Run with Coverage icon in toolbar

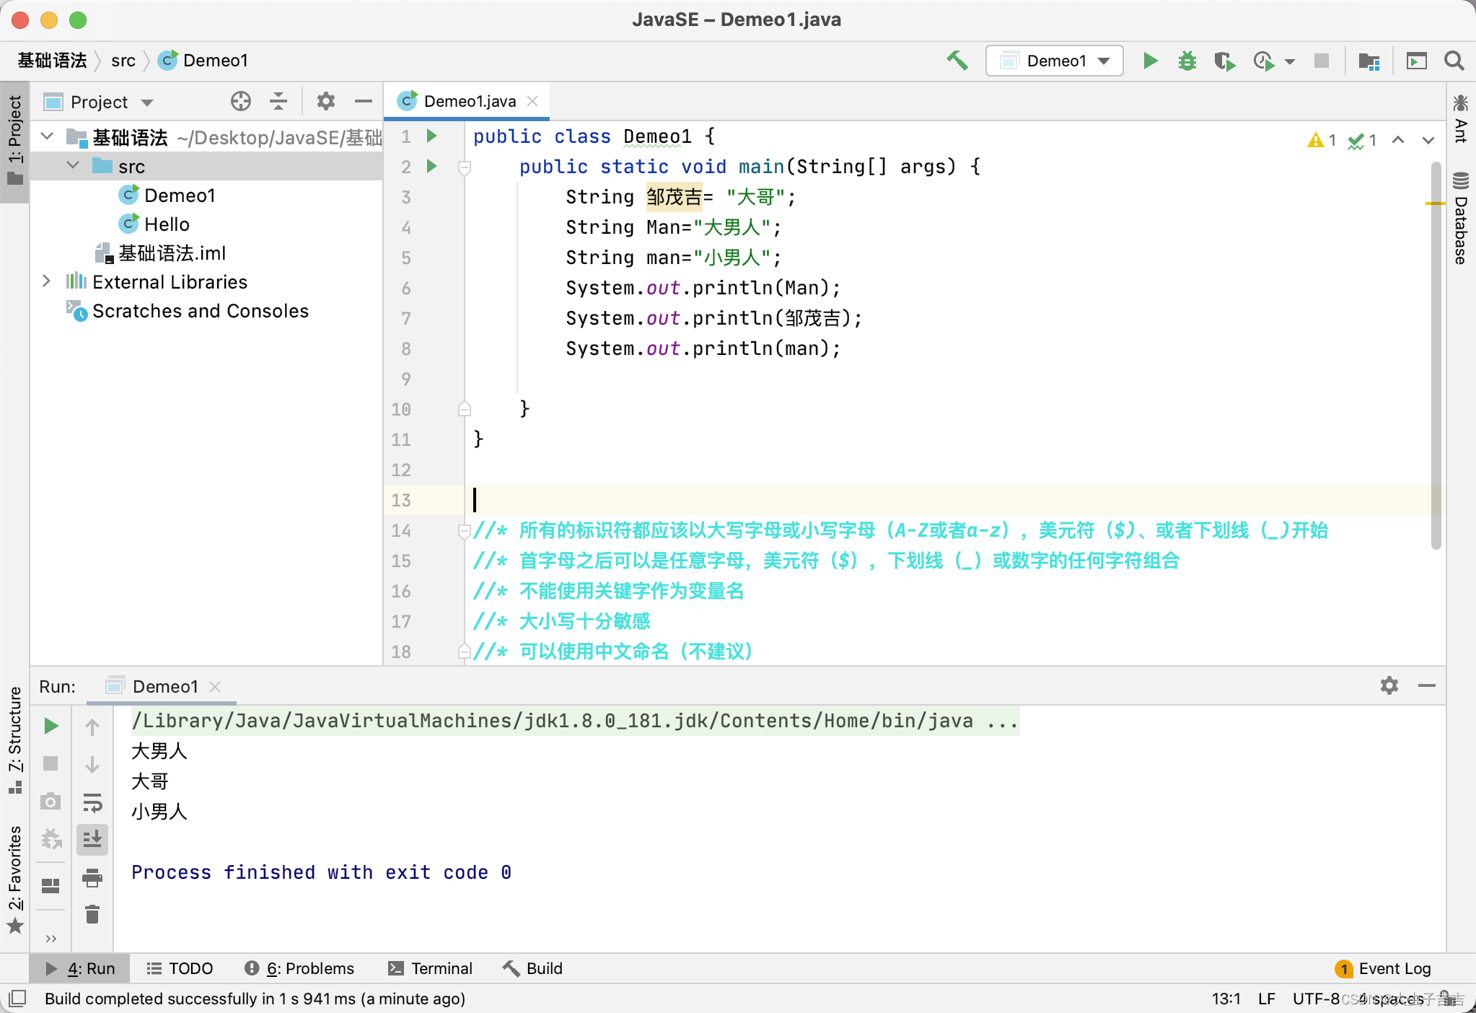[x=1224, y=61]
